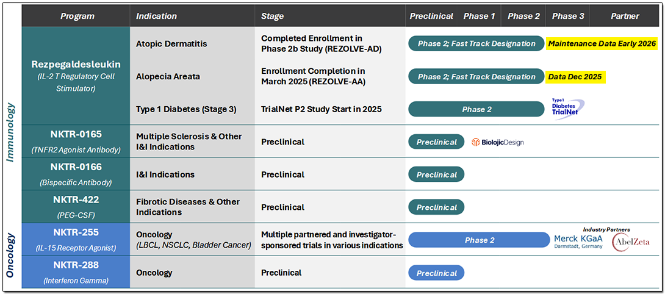This screenshot has width=665, height=294.
Task: Click the Data Dec 2025 highlight
Action: (x=575, y=77)
